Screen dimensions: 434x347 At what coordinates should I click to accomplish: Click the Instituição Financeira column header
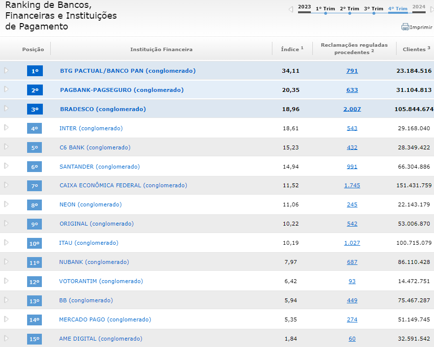[162, 50]
